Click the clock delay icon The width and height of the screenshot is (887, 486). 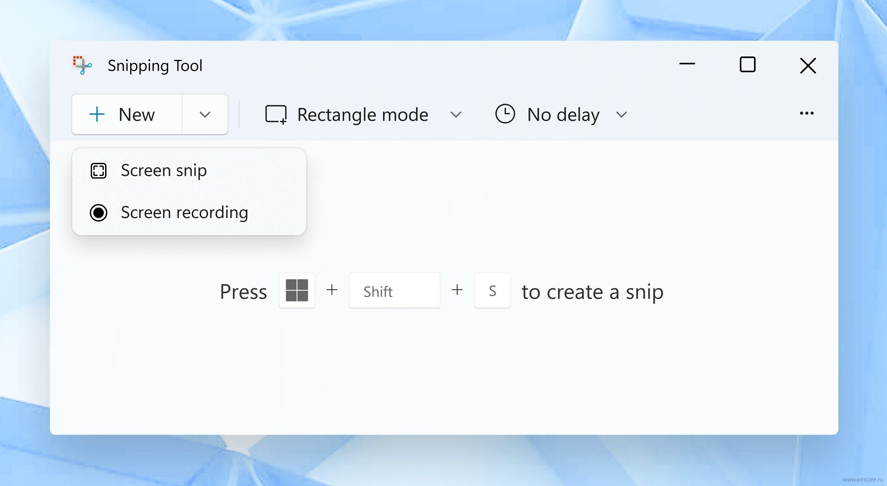click(x=505, y=114)
